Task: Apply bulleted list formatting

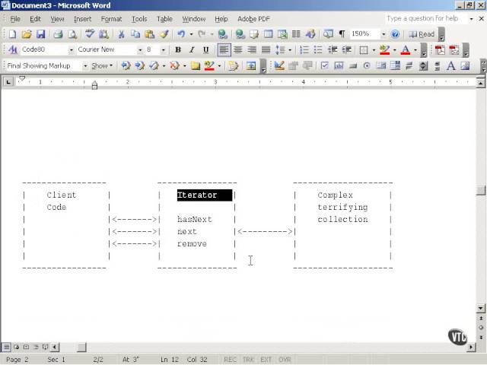Action: click(318, 49)
